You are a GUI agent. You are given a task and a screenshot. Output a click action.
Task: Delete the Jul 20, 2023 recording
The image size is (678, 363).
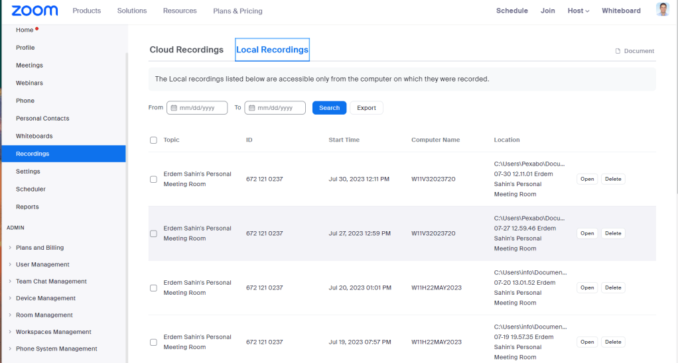pyautogui.click(x=613, y=288)
